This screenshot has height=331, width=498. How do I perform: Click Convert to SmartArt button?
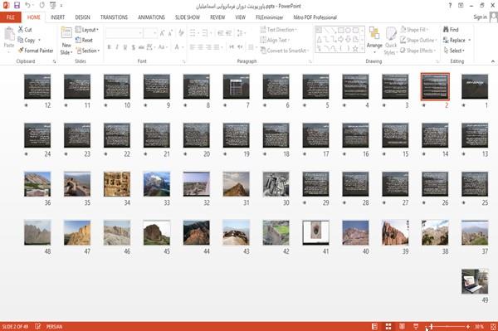[x=284, y=51]
